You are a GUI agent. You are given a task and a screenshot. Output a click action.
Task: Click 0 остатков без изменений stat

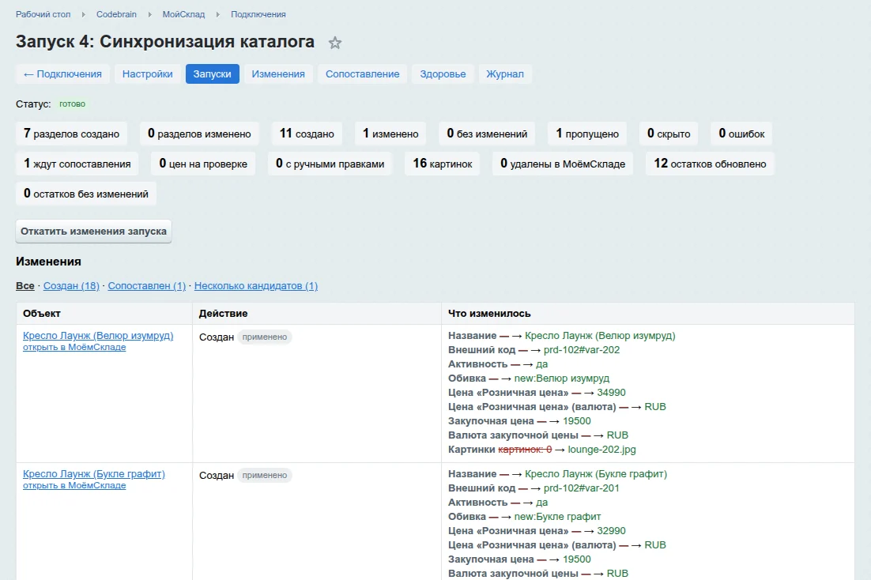[85, 194]
